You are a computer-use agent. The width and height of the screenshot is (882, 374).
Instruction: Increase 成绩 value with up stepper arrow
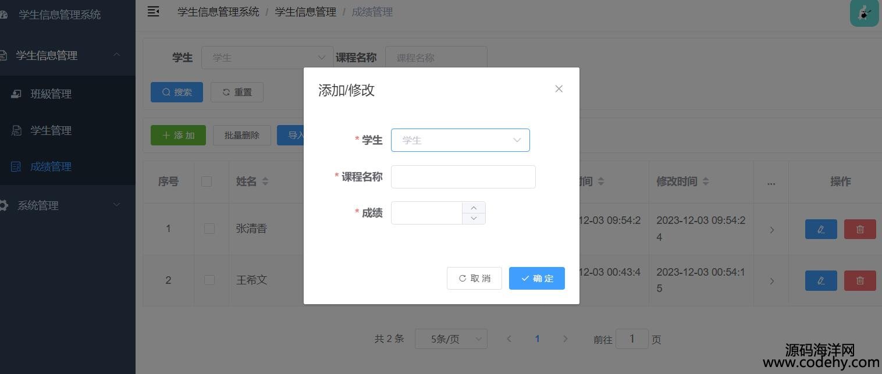click(x=474, y=208)
